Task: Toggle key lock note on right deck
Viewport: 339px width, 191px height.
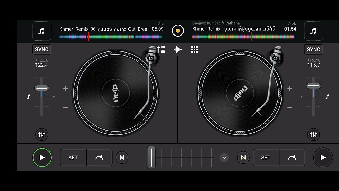Action: coord(327,97)
